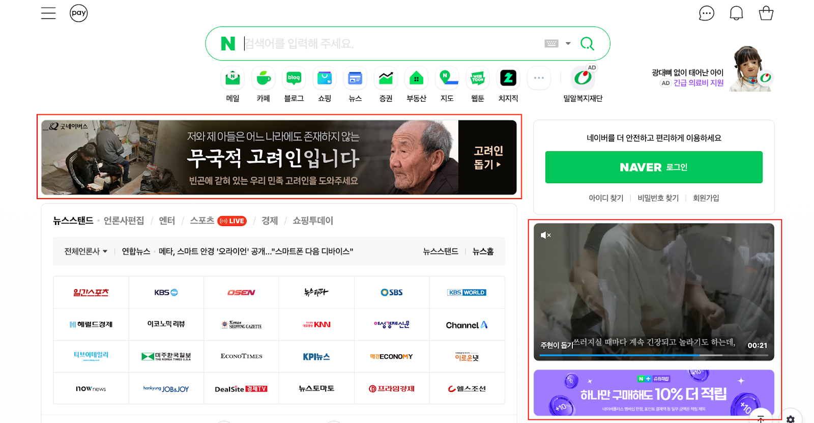Open the 카페 shortcut icon
The width and height of the screenshot is (814, 423).
(263, 78)
